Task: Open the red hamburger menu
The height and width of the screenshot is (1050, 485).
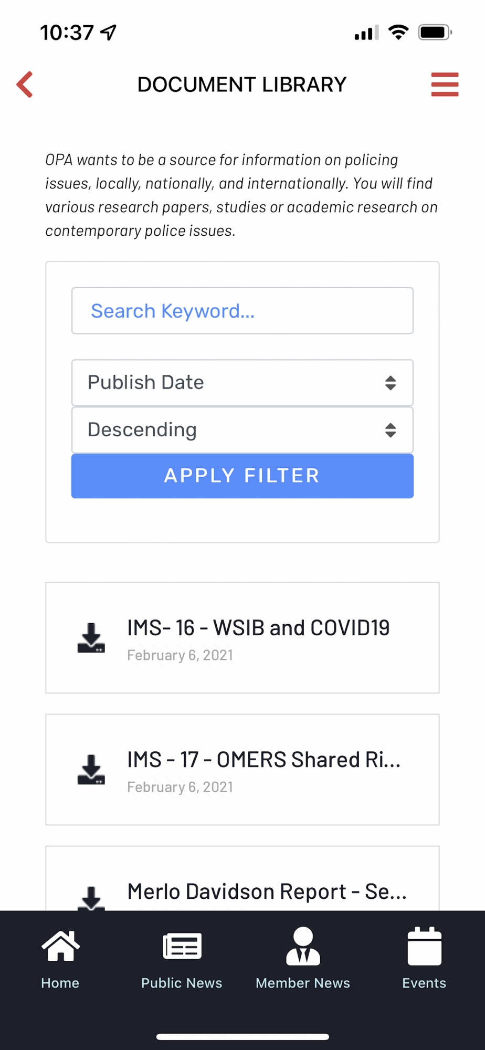Action: click(x=445, y=85)
